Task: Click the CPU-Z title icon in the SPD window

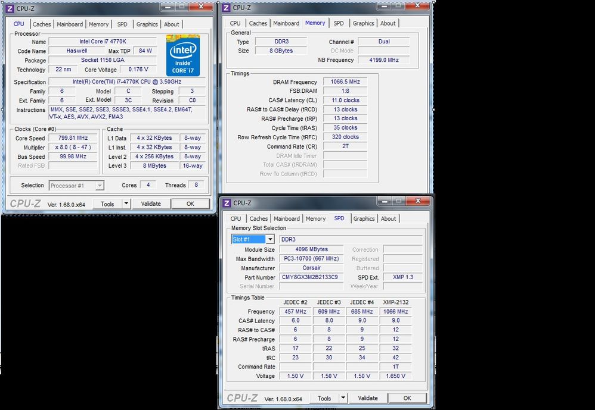Action: click(227, 203)
